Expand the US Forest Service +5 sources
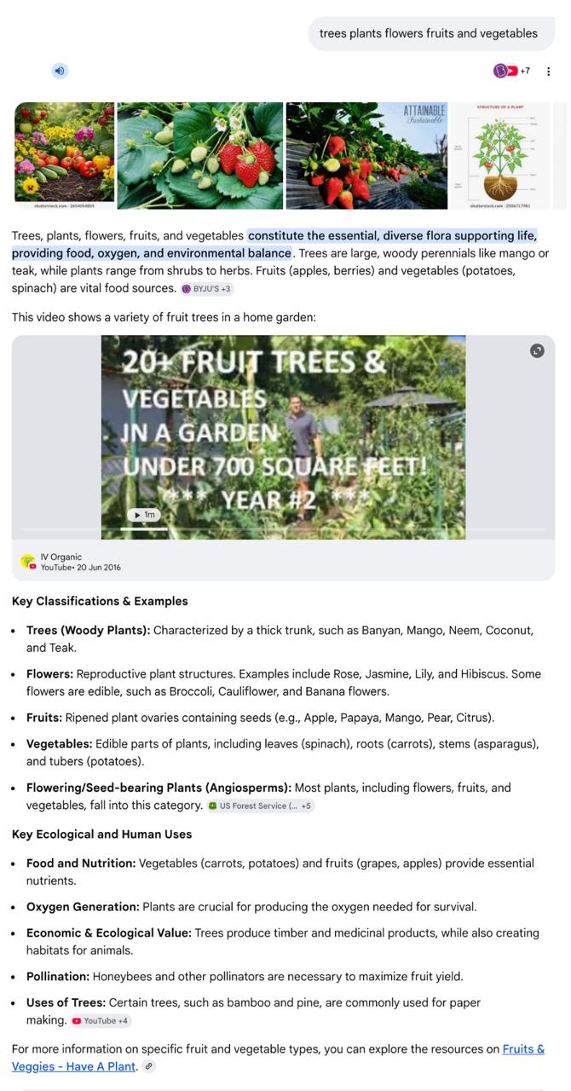 pyautogui.click(x=261, y=805)
